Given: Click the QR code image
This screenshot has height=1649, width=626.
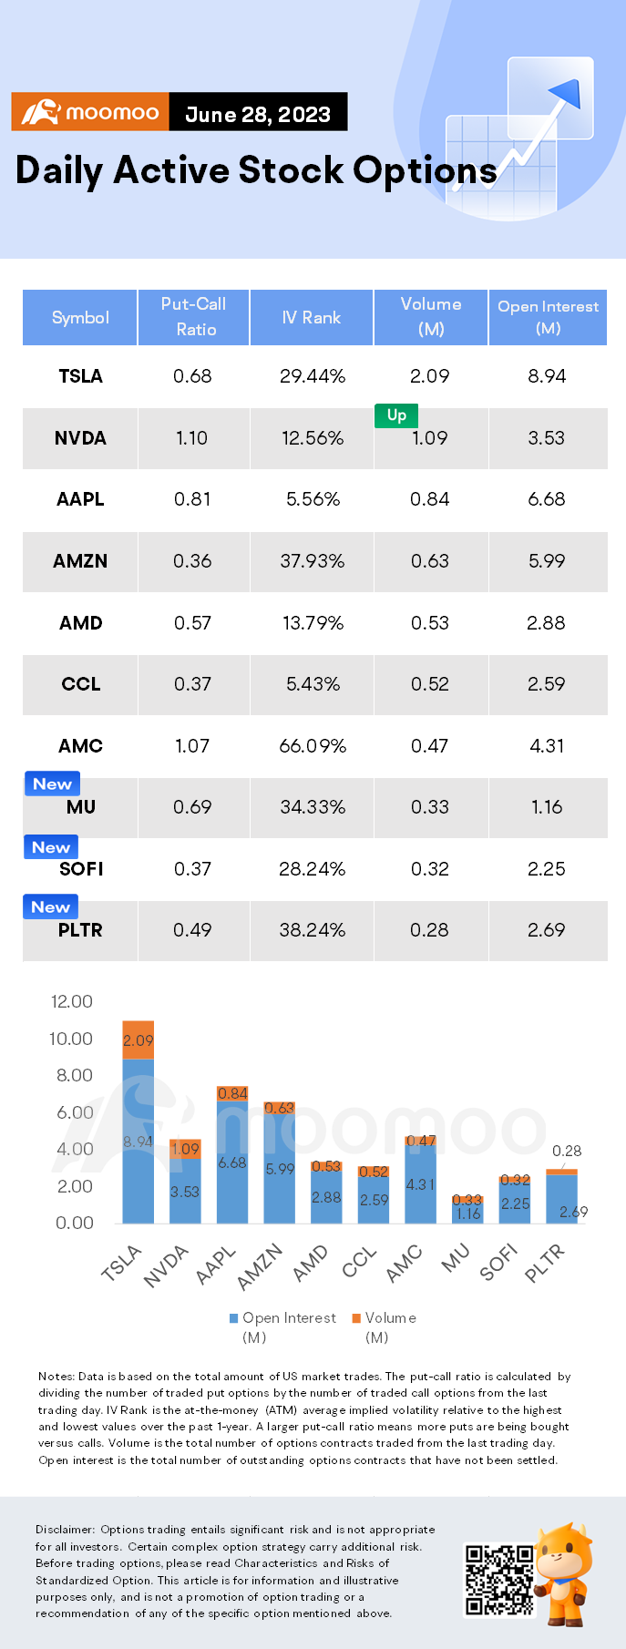Looking at the screenshot, I should (498, 1579).
